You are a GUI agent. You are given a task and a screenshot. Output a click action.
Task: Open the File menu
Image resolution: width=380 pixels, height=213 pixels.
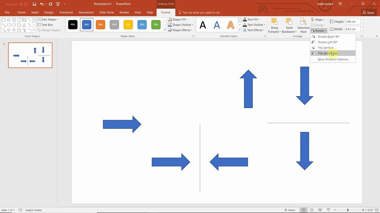[7, 12]
